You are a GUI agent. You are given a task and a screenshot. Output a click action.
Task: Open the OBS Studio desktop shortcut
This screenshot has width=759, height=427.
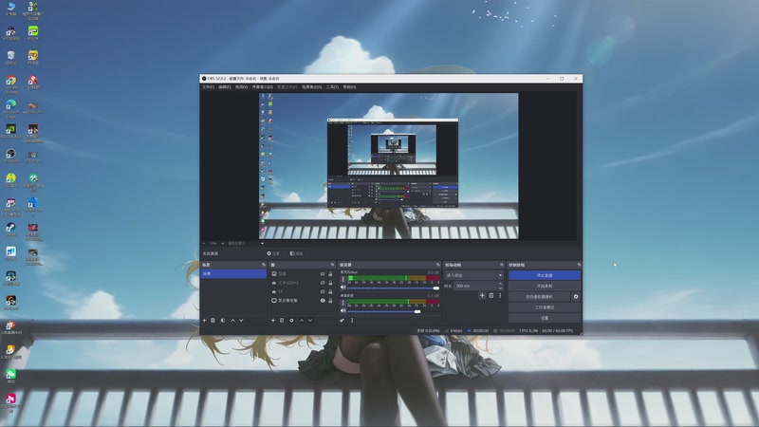pyautogui.click(x=10, y=157)
